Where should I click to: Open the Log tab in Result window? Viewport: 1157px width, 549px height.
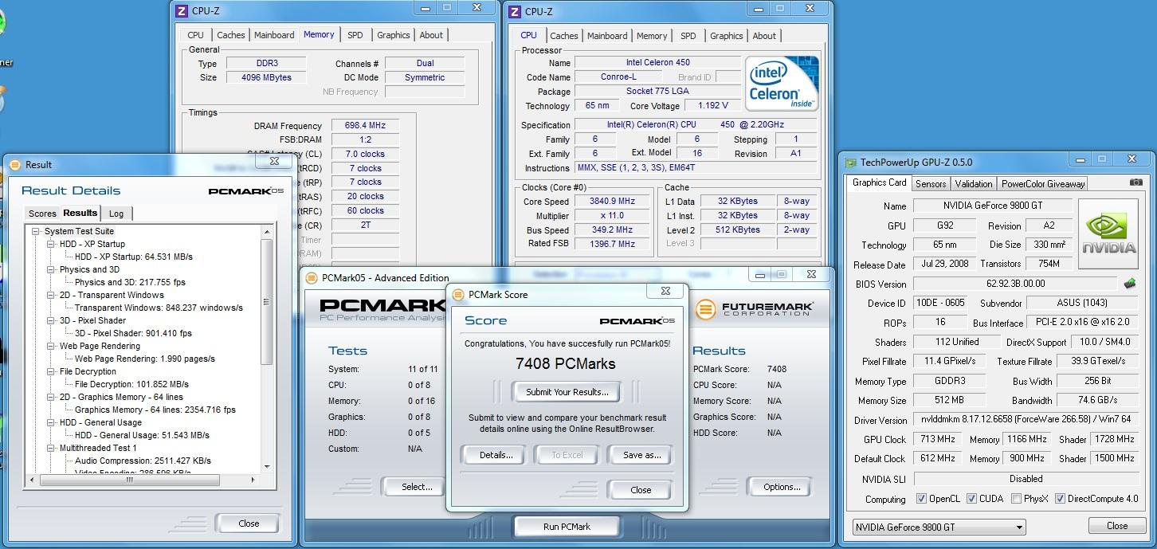116,214
